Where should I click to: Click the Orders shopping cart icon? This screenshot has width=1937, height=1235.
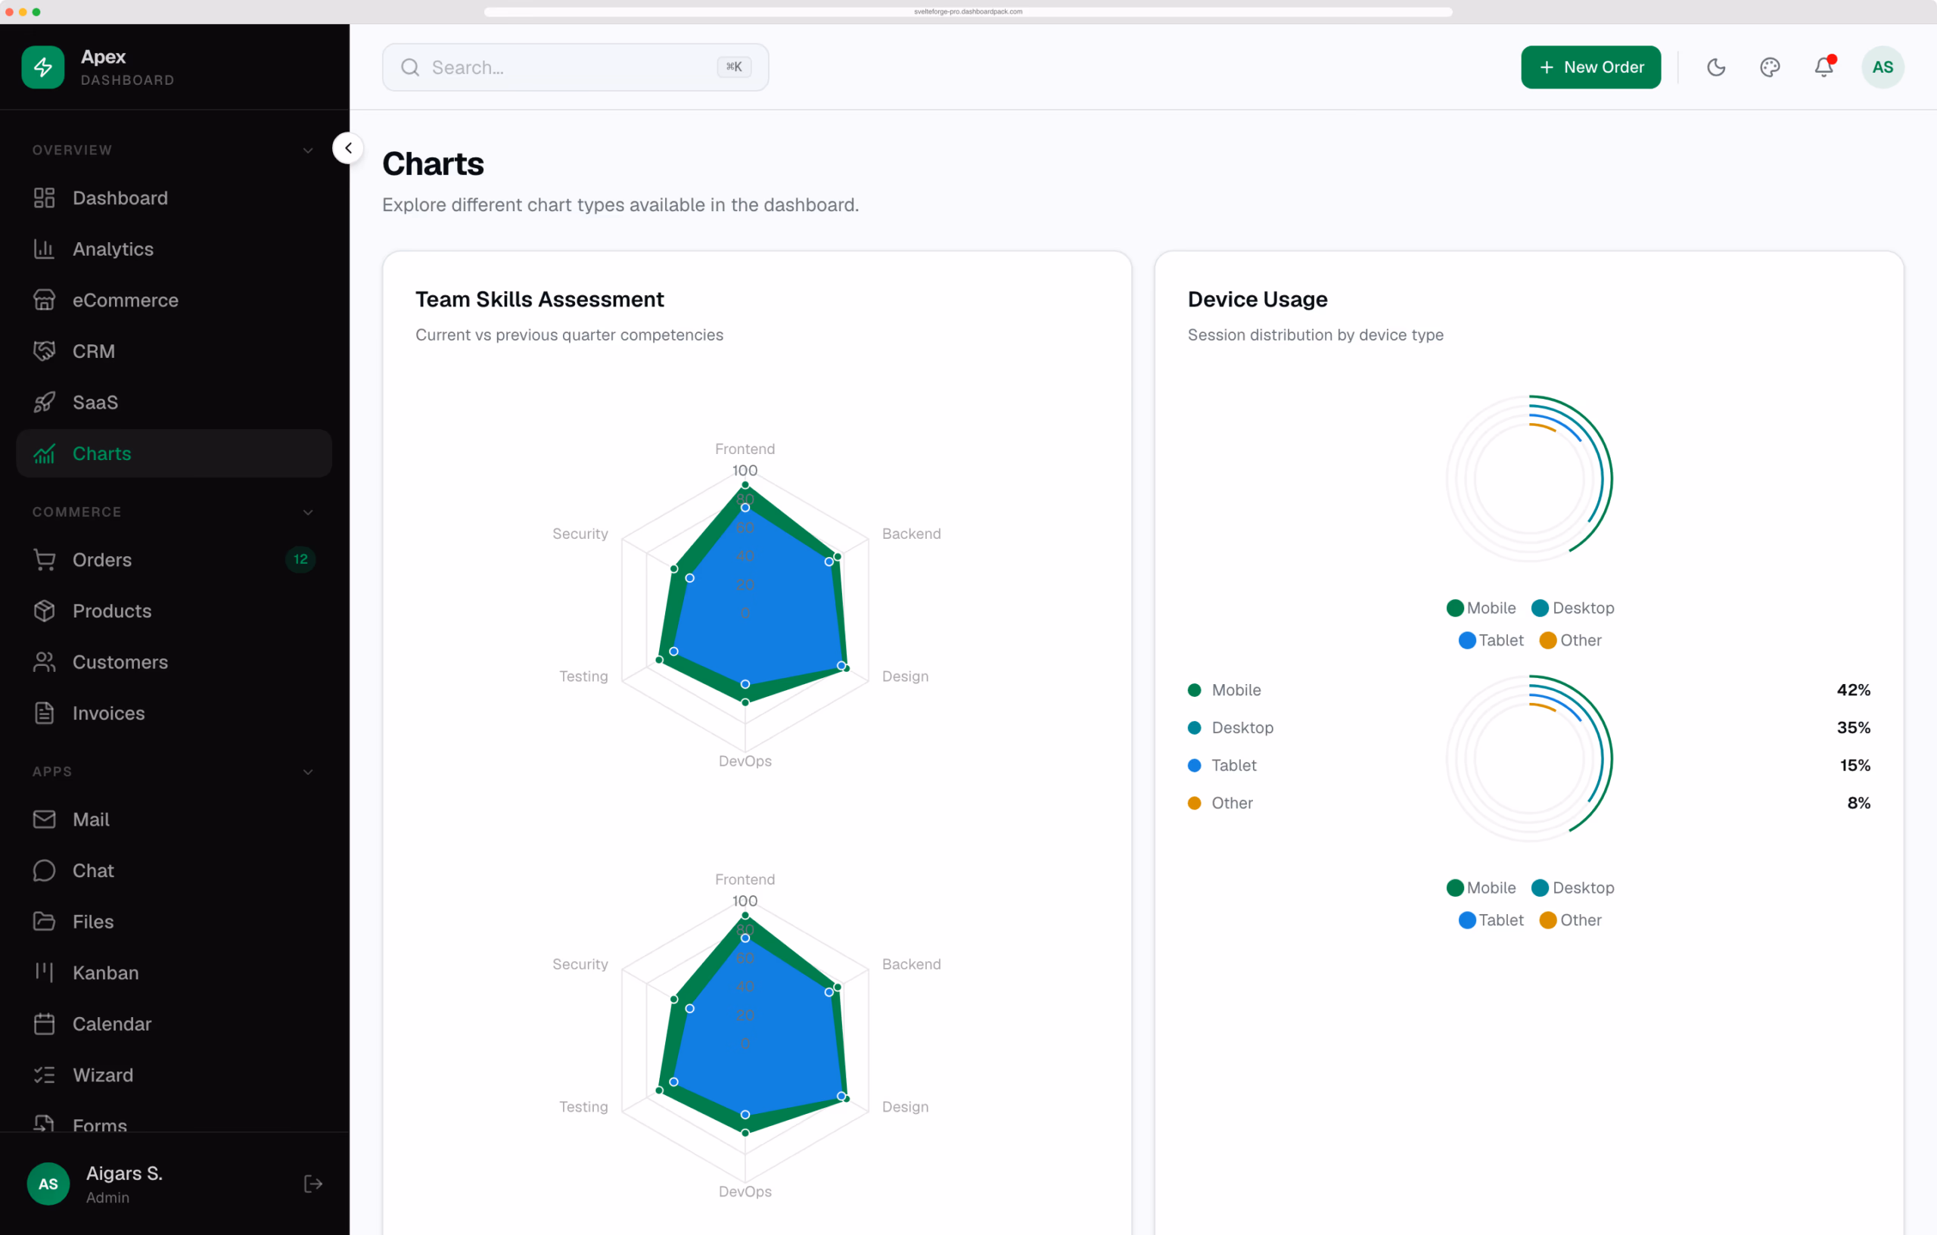pyautogui.click(x=44, y=560)
